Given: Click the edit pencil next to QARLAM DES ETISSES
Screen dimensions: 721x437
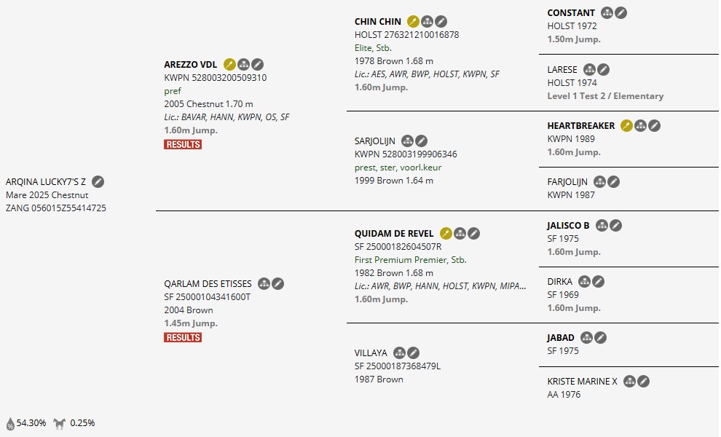Looking at the screenshot, I should pyautogui.click(x=277, y=284).
